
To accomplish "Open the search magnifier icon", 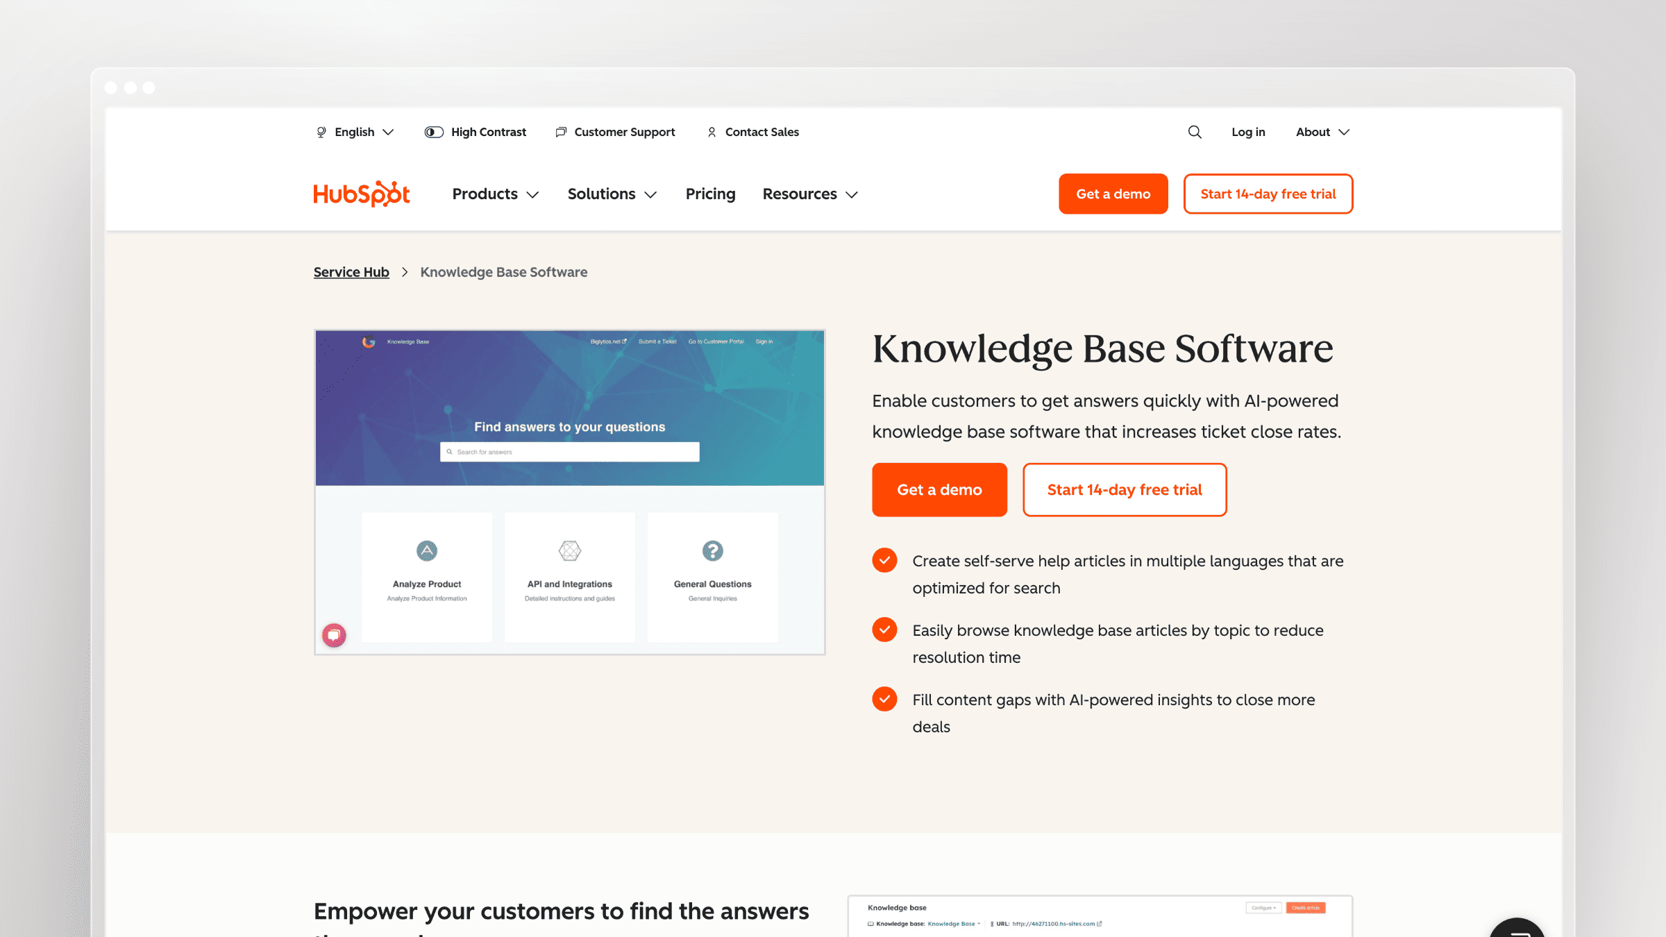I will tap(1195, 132).
